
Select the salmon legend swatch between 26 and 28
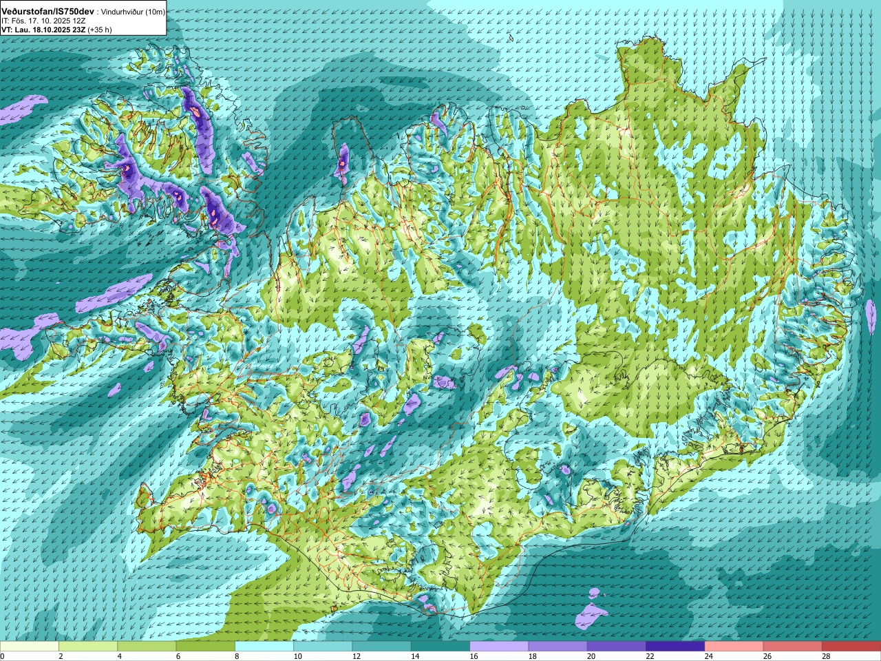[x=793, y=647]
